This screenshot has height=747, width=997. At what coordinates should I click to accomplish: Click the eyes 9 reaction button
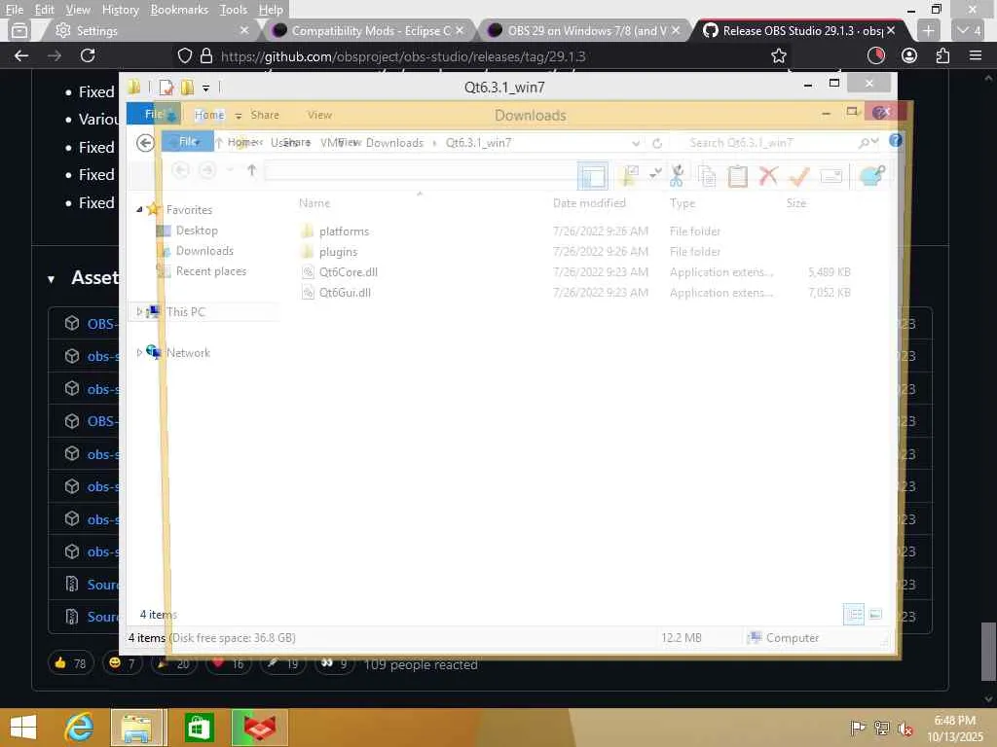(x=335, y=663)
